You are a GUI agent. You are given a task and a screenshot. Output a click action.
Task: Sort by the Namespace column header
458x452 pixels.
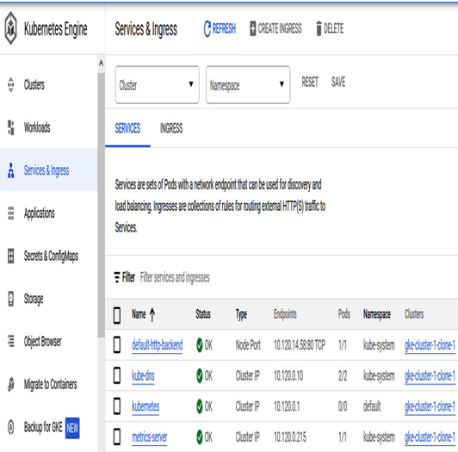tap(377, 315)
